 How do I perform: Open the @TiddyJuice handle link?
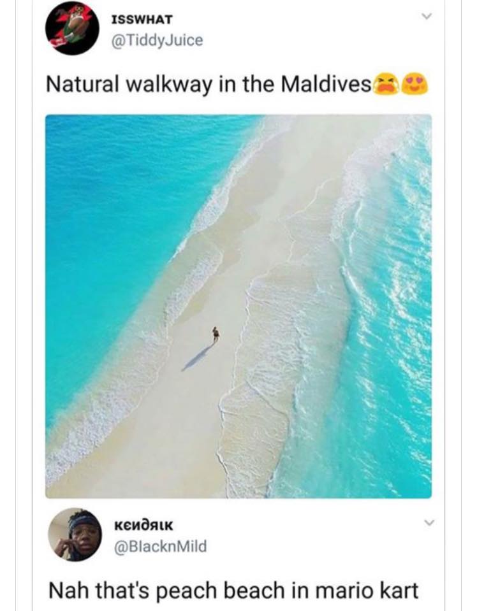point(157,40)
